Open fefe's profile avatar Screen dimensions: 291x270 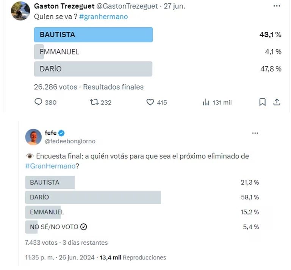coord(33,137)
